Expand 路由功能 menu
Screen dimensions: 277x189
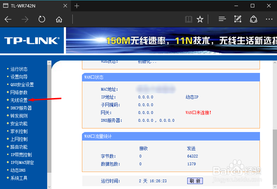tap(19, 147)
